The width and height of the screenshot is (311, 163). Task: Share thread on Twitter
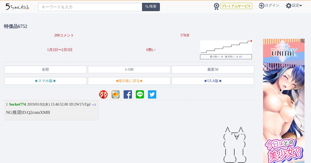pyautogui.click(x=152, y=94)
